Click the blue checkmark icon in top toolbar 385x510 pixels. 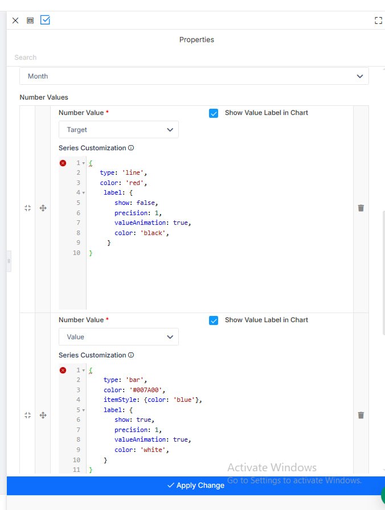45,20
